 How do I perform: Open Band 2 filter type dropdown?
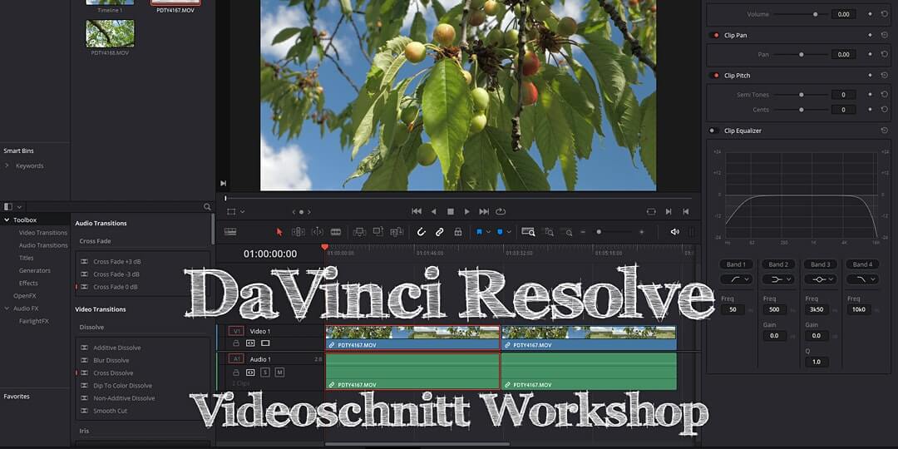(x=777, y=279)
